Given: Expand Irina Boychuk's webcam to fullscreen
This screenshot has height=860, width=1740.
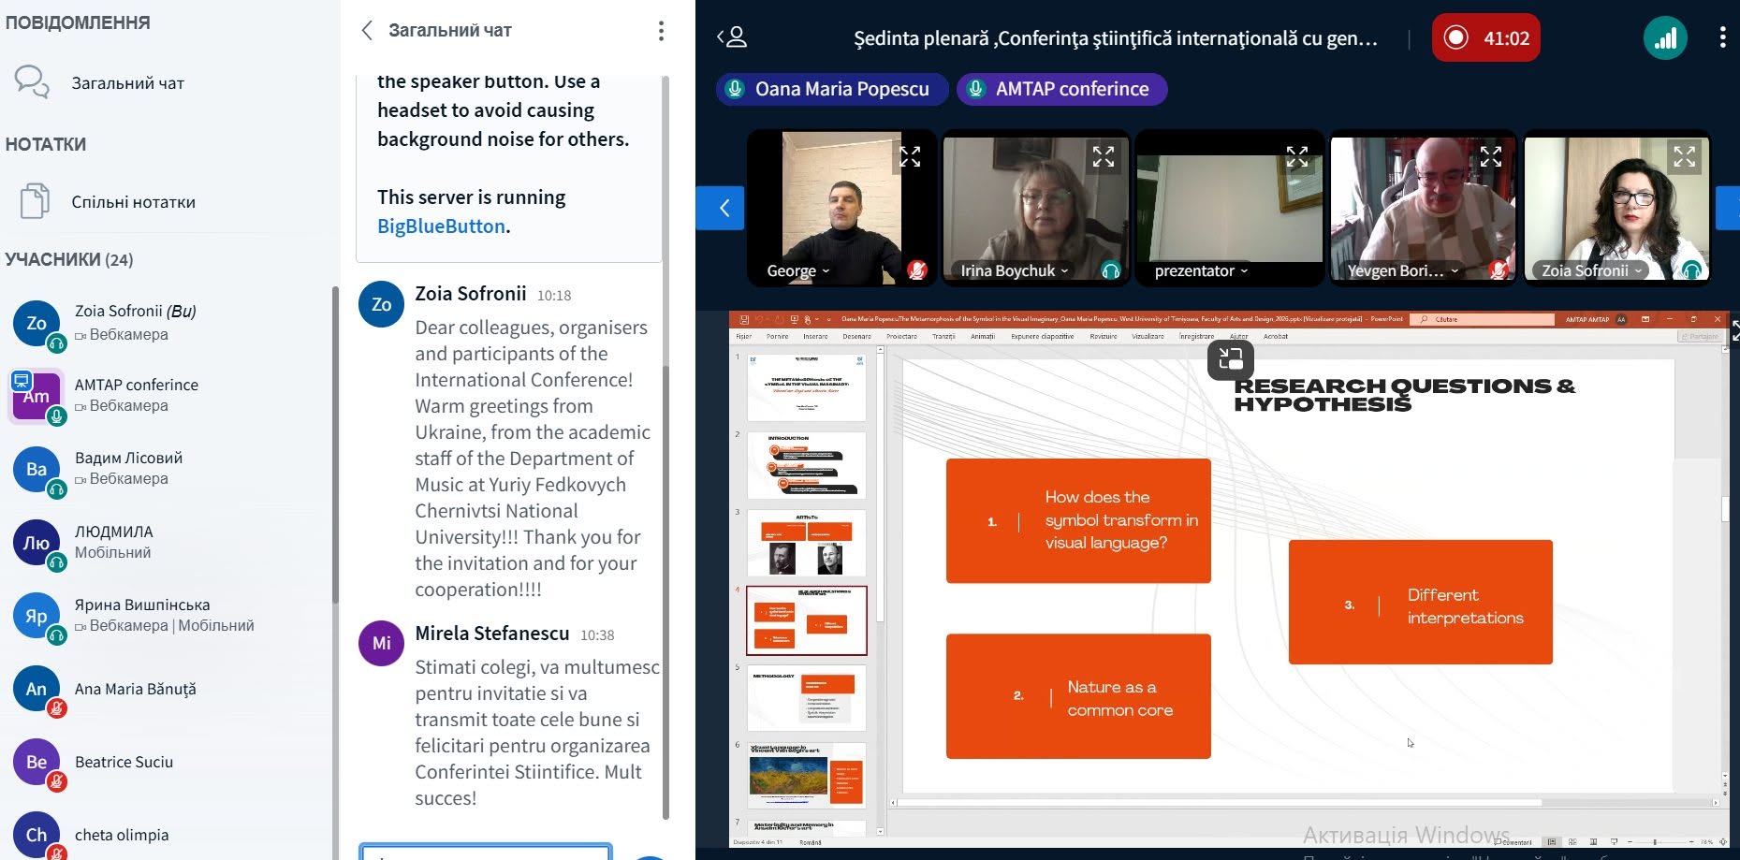Looking at the screenshot, I should (1104, 156).
